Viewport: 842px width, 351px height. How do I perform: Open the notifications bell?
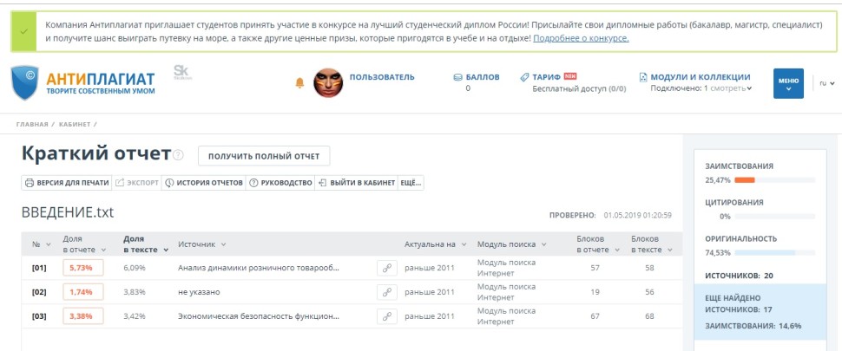click(299, 83)
